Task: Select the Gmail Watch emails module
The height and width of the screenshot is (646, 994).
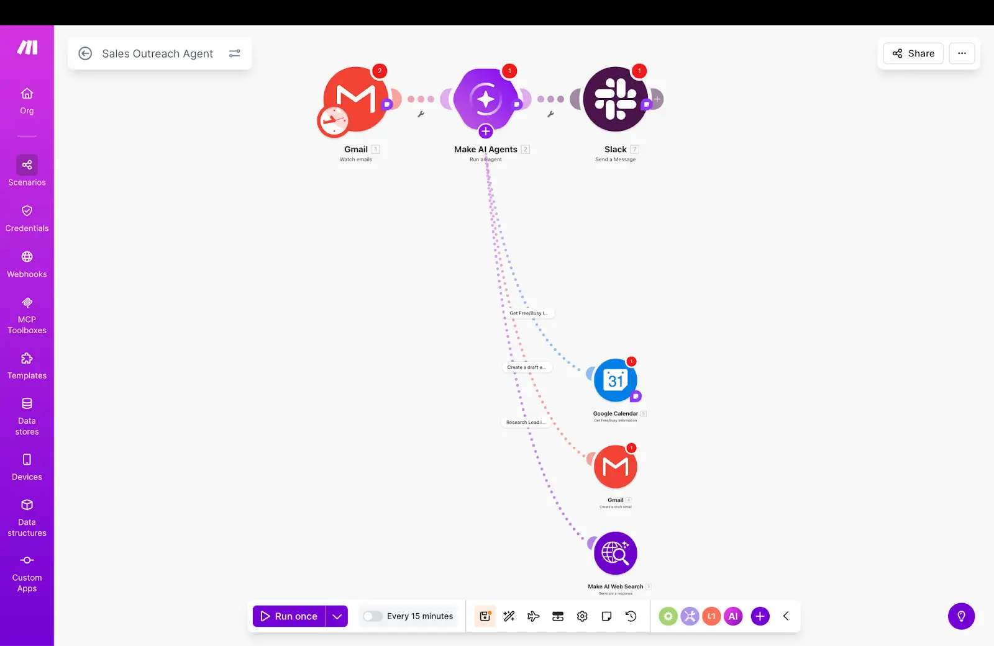Action: pos(356,99)
